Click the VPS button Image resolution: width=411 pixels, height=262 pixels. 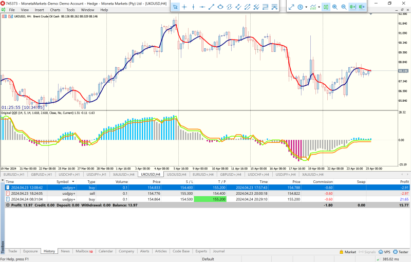coord(384,252)
